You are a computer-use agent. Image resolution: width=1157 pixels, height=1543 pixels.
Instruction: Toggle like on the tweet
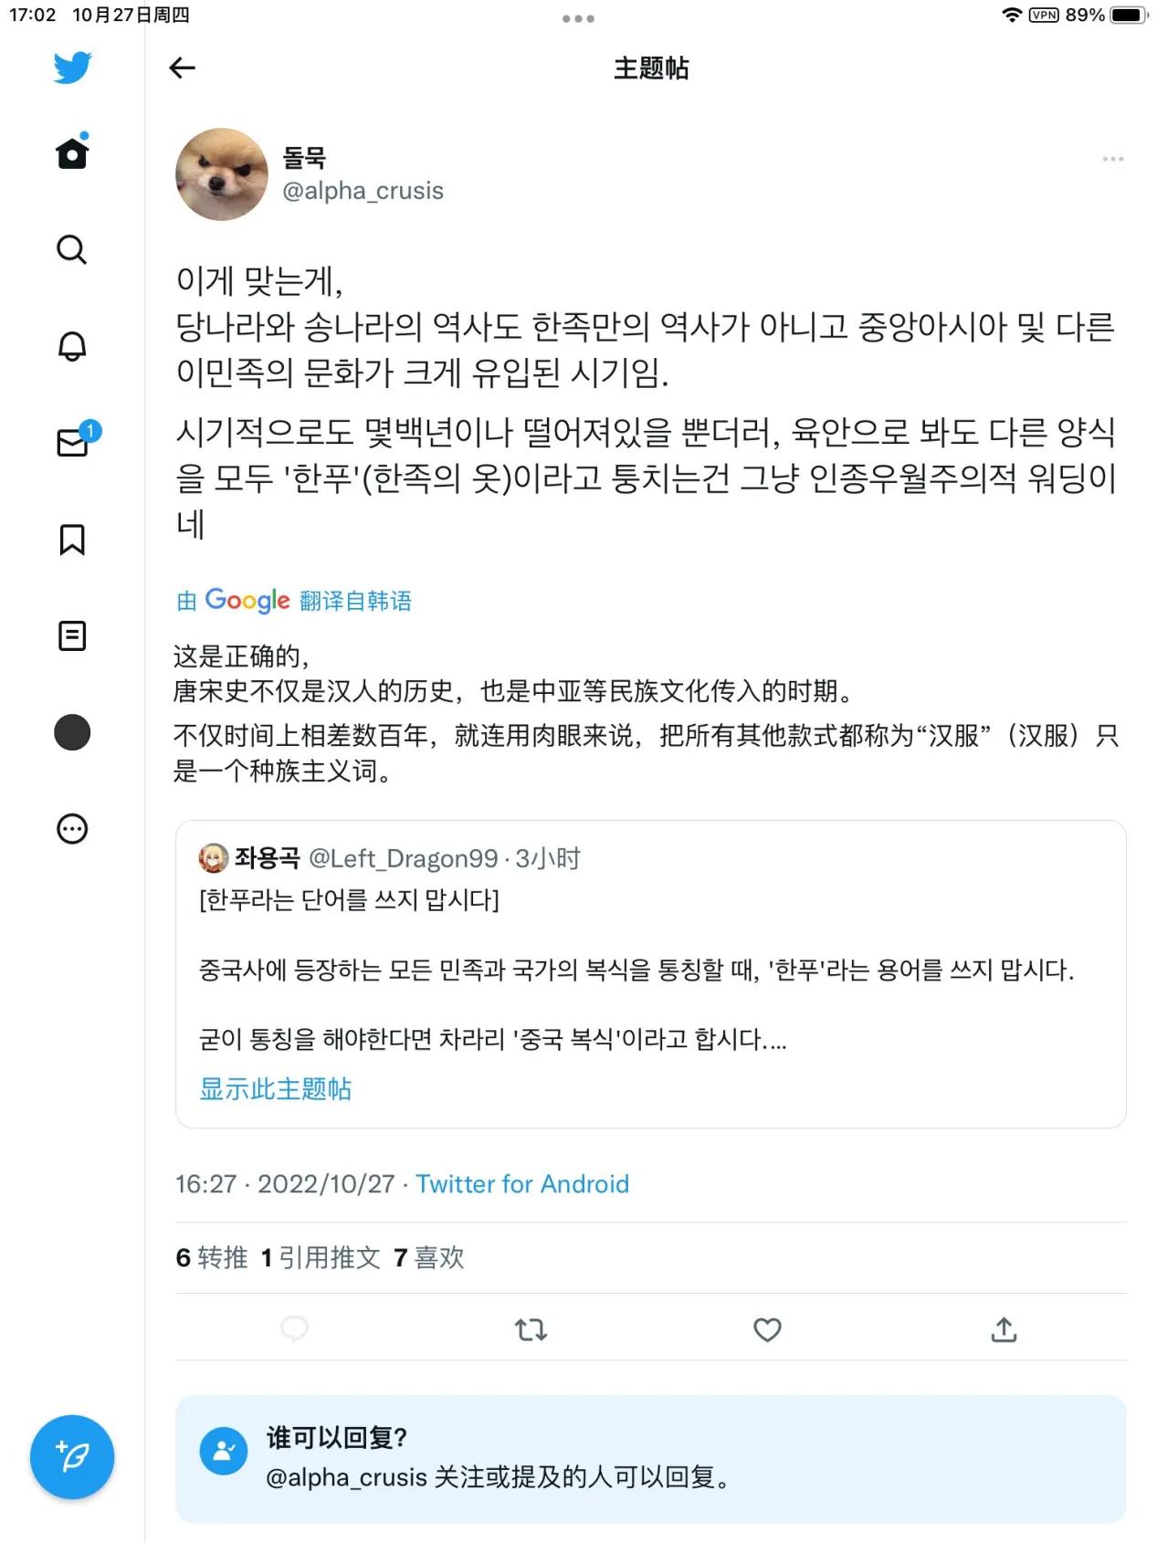tap(767, 1330)
